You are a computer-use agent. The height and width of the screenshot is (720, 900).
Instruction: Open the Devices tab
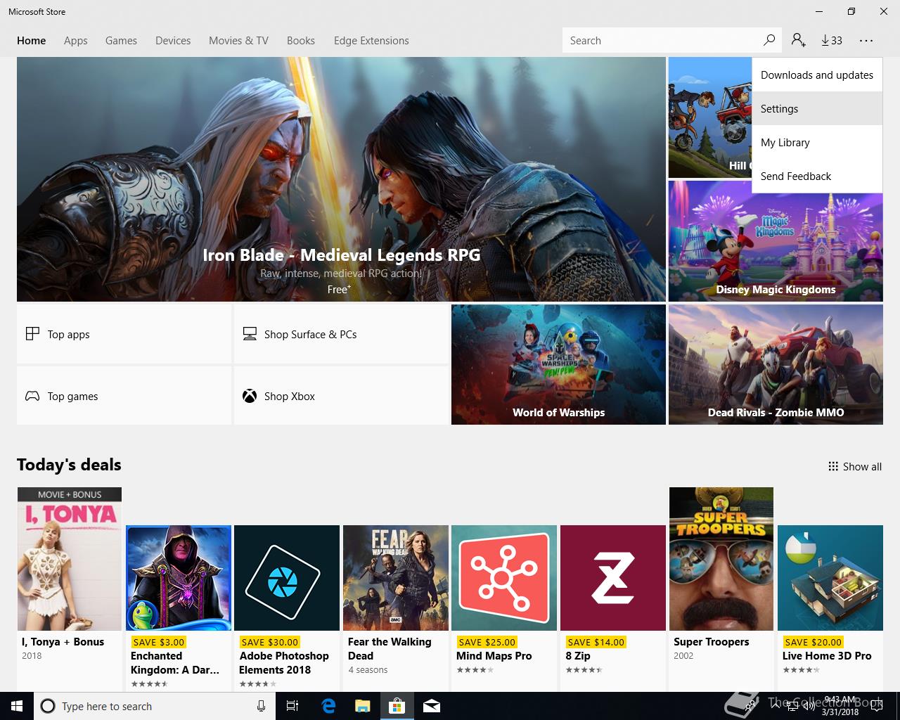173,41
